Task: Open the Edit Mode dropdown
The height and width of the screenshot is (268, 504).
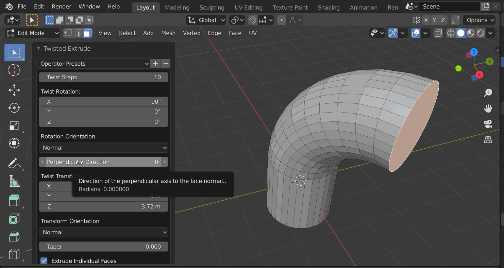Action: (32, 33)
